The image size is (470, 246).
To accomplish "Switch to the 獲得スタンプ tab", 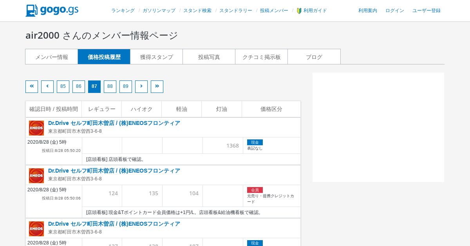I will [x=157, y=57].
